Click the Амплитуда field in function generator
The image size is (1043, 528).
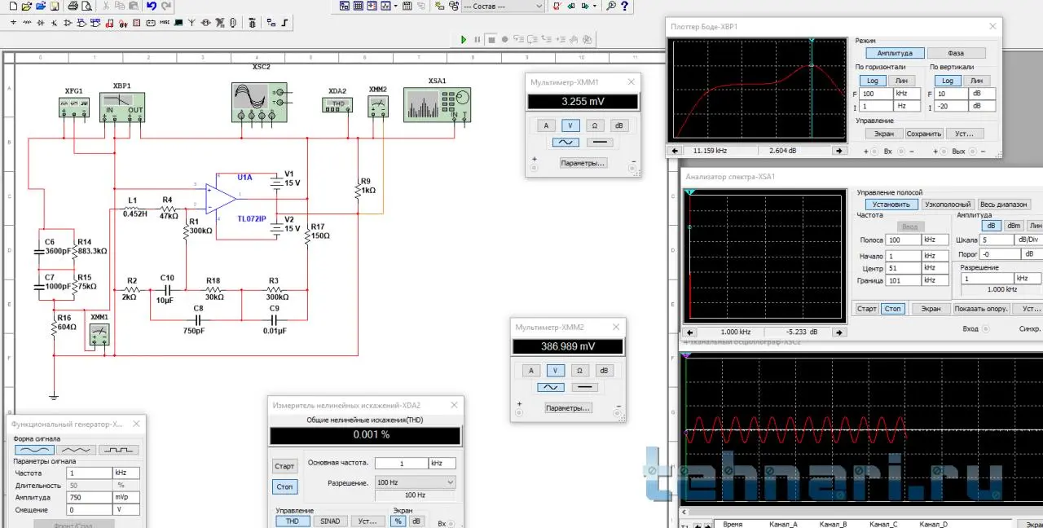click(x=88, y=497)
